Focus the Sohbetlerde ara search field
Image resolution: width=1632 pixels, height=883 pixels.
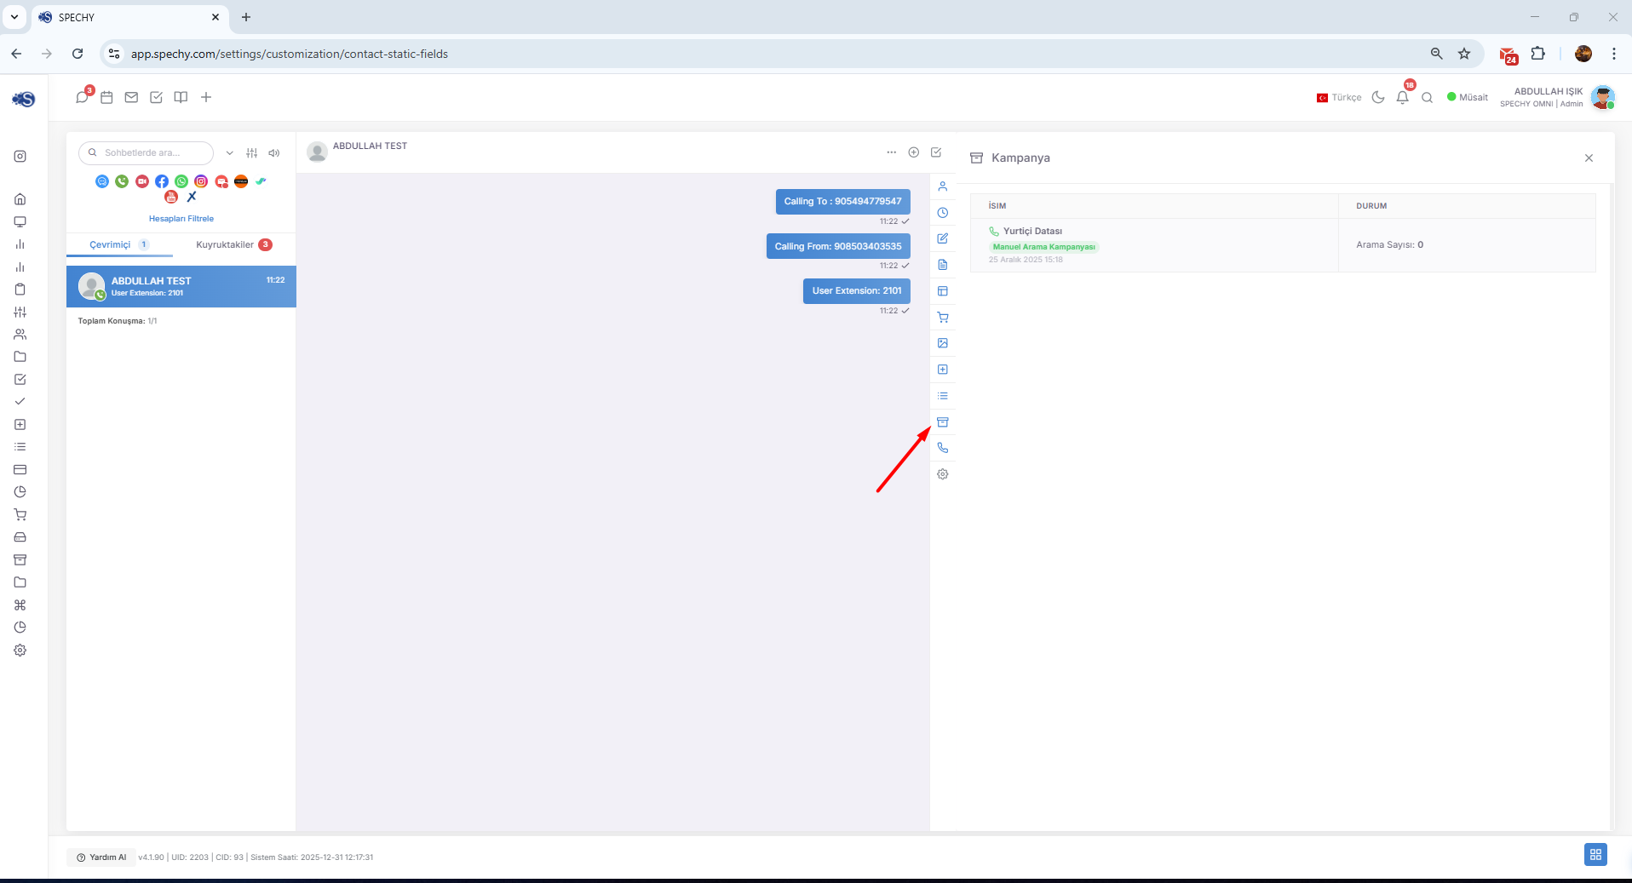click(147, 153)
